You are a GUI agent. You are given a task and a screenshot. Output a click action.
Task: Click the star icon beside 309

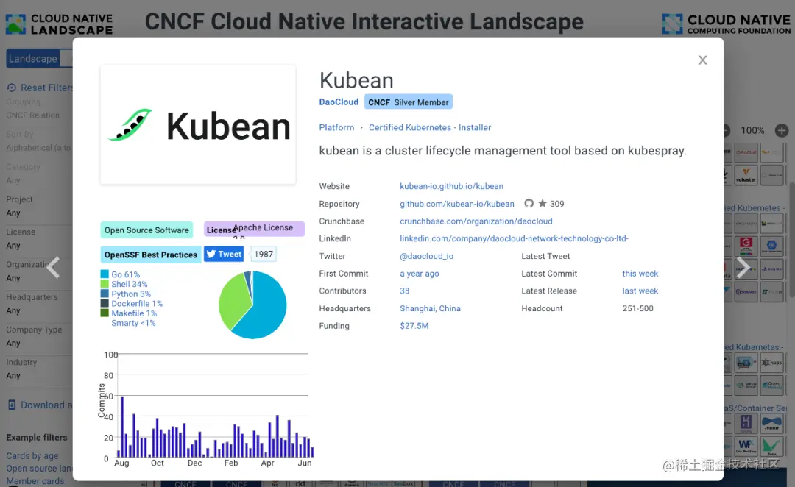pyautogui.click(x=543, y=203)
